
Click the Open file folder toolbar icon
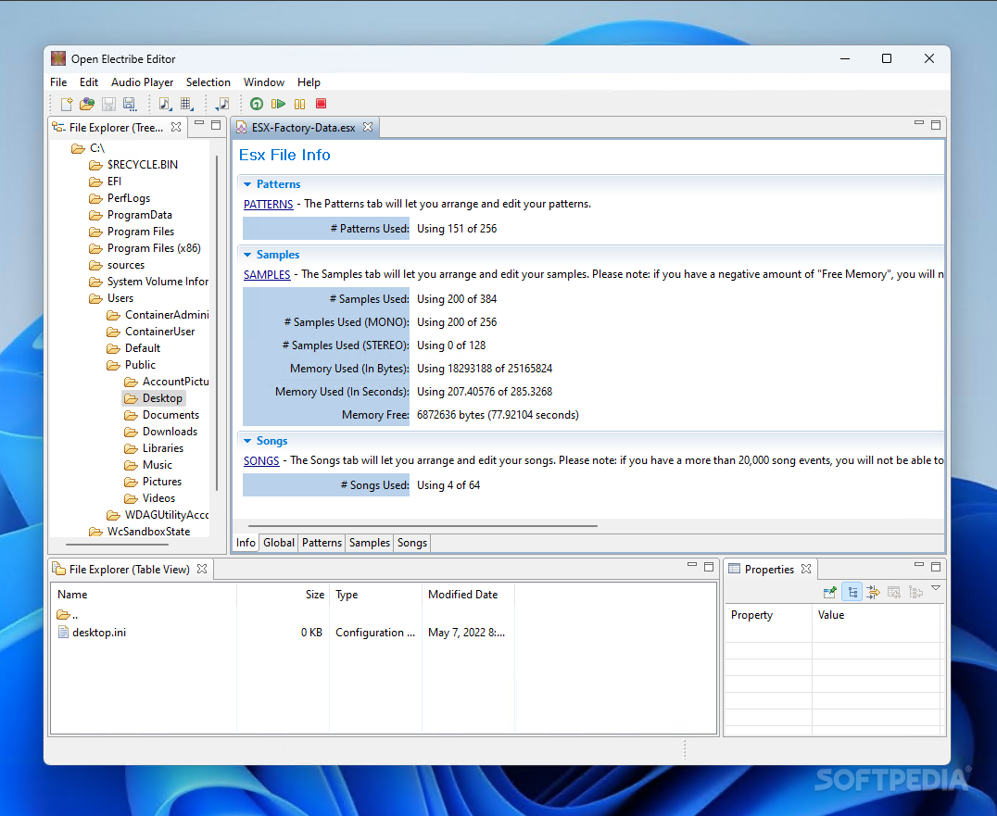pyautogui.click(x=87, y=104)
